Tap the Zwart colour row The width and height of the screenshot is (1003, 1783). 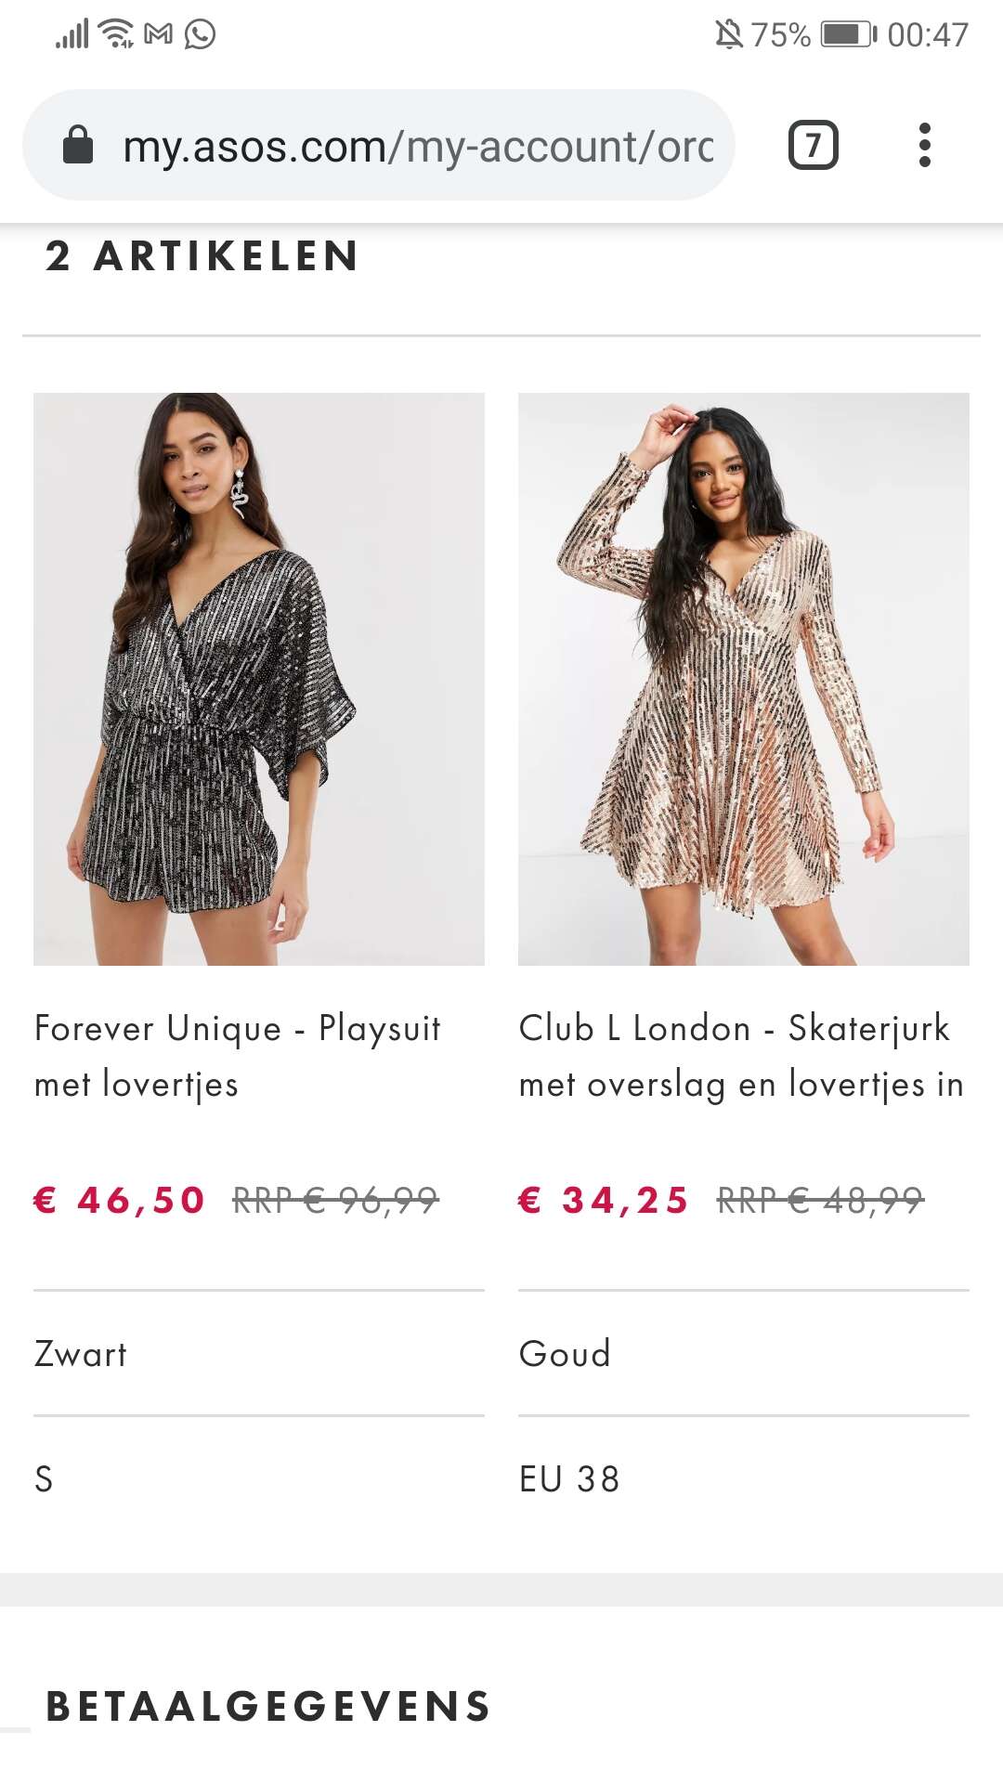pyautogui.click(x=259, y=1353)
